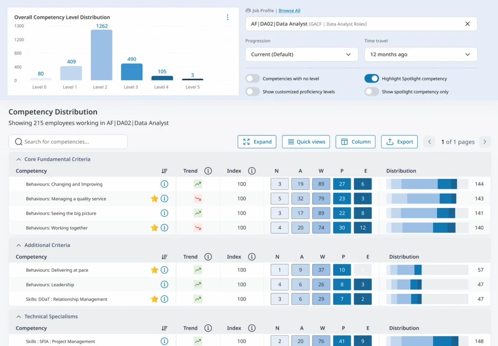Click upward trend icon for Changing and Improving
Image resolution: width=498 pixels, height=346 pixels.
pyautogui.click(x=198, y=184)
